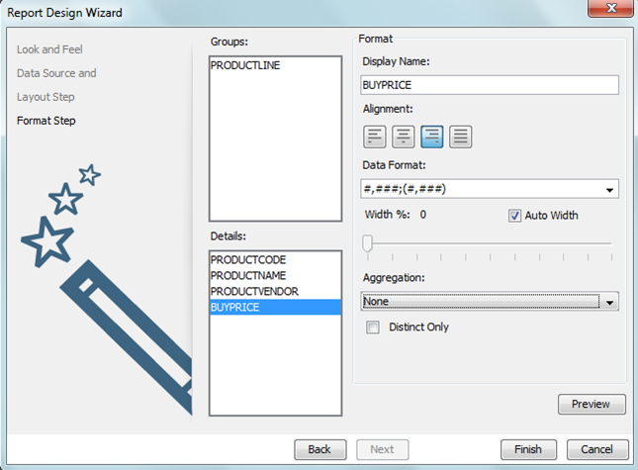Select PRODUCTLINE in the Groups list
The image size is (638, 470).
246,64
